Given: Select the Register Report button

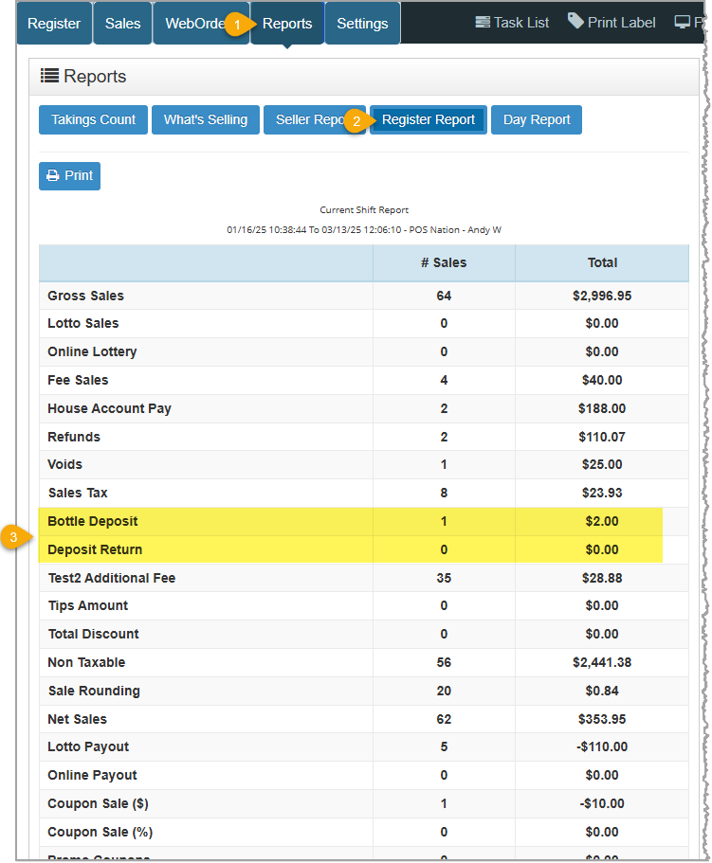Looking at the screenshot, I should (428, 119).
